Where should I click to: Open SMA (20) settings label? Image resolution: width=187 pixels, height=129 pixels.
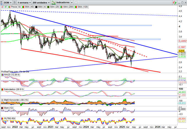coord(55,7)
